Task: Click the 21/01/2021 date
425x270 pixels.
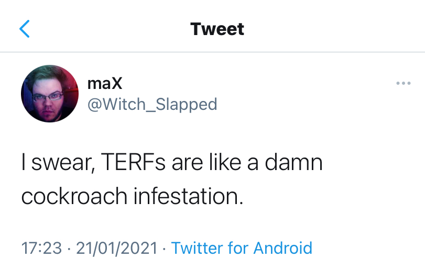Action: coord(117,248)
